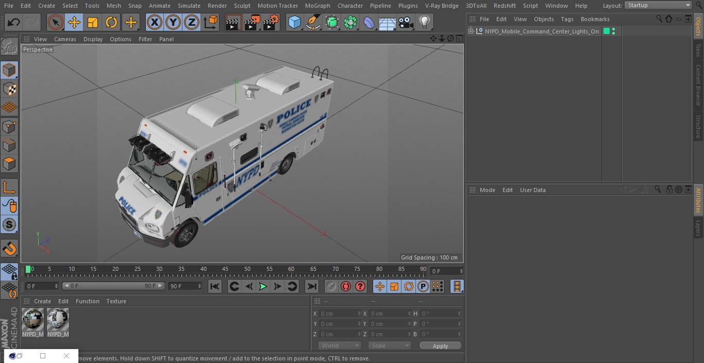Open Edit Render Settings icon
Image resolution: width=704 pixels, height=363 pixels.
coord(271,22)
